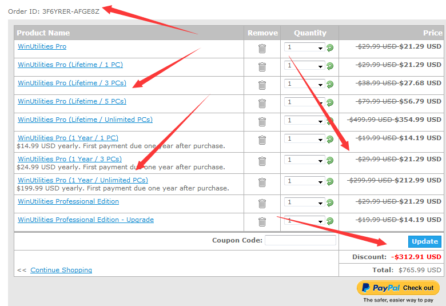This screenshot has height=306, width=446.
Task: Open quantity dropdown for Lifetime / 5 PCs
Action: [x=304, y=102]
